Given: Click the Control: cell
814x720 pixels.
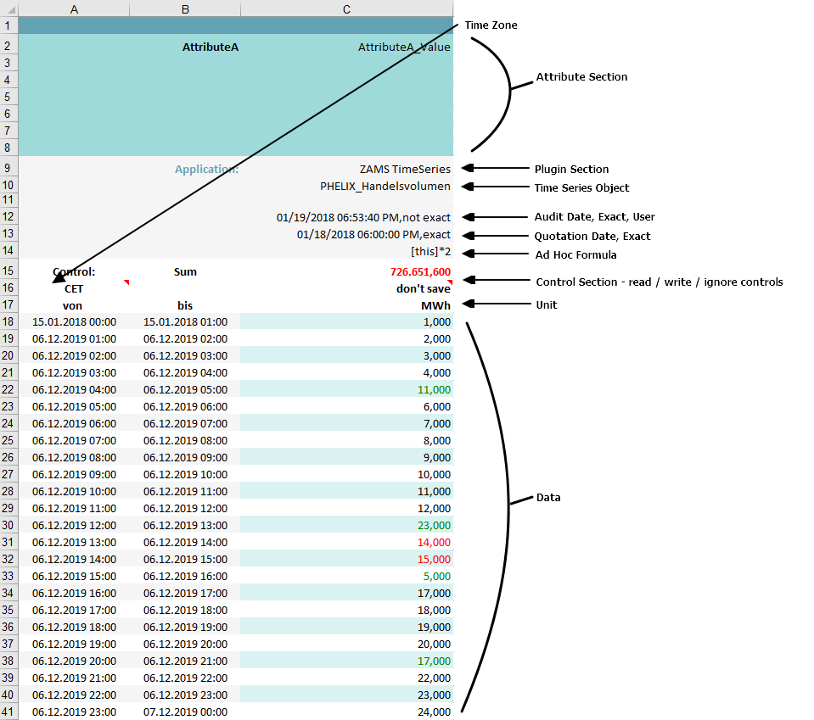Looking at the screenshot, I should [x=74, y=272].
